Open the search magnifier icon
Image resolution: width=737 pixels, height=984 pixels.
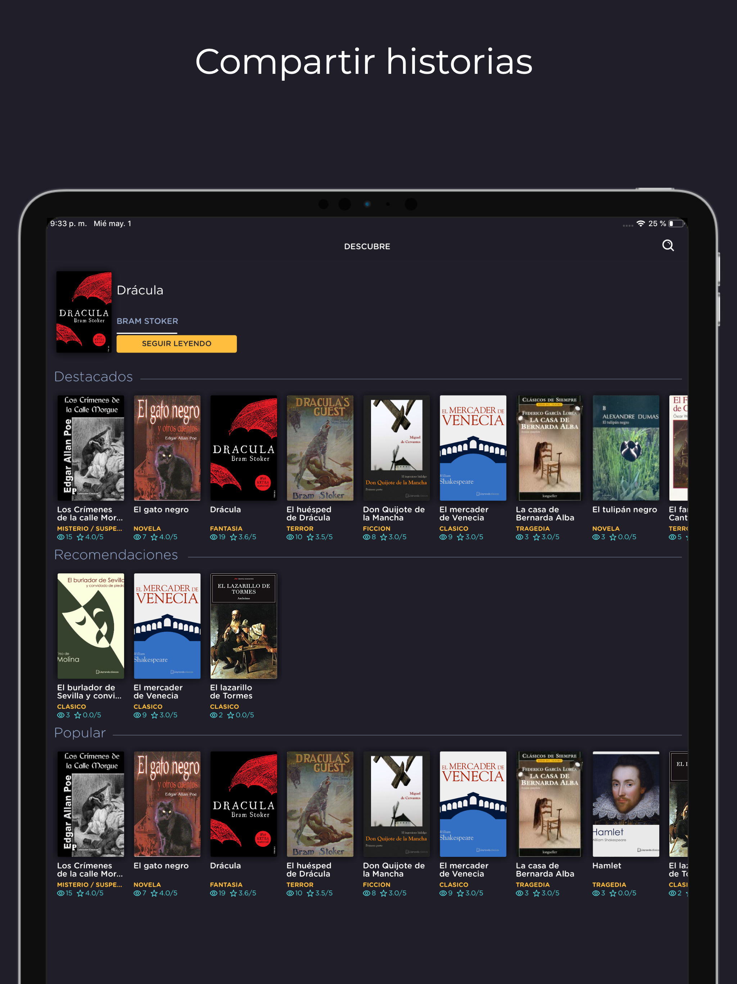click(x=668, y=246)
